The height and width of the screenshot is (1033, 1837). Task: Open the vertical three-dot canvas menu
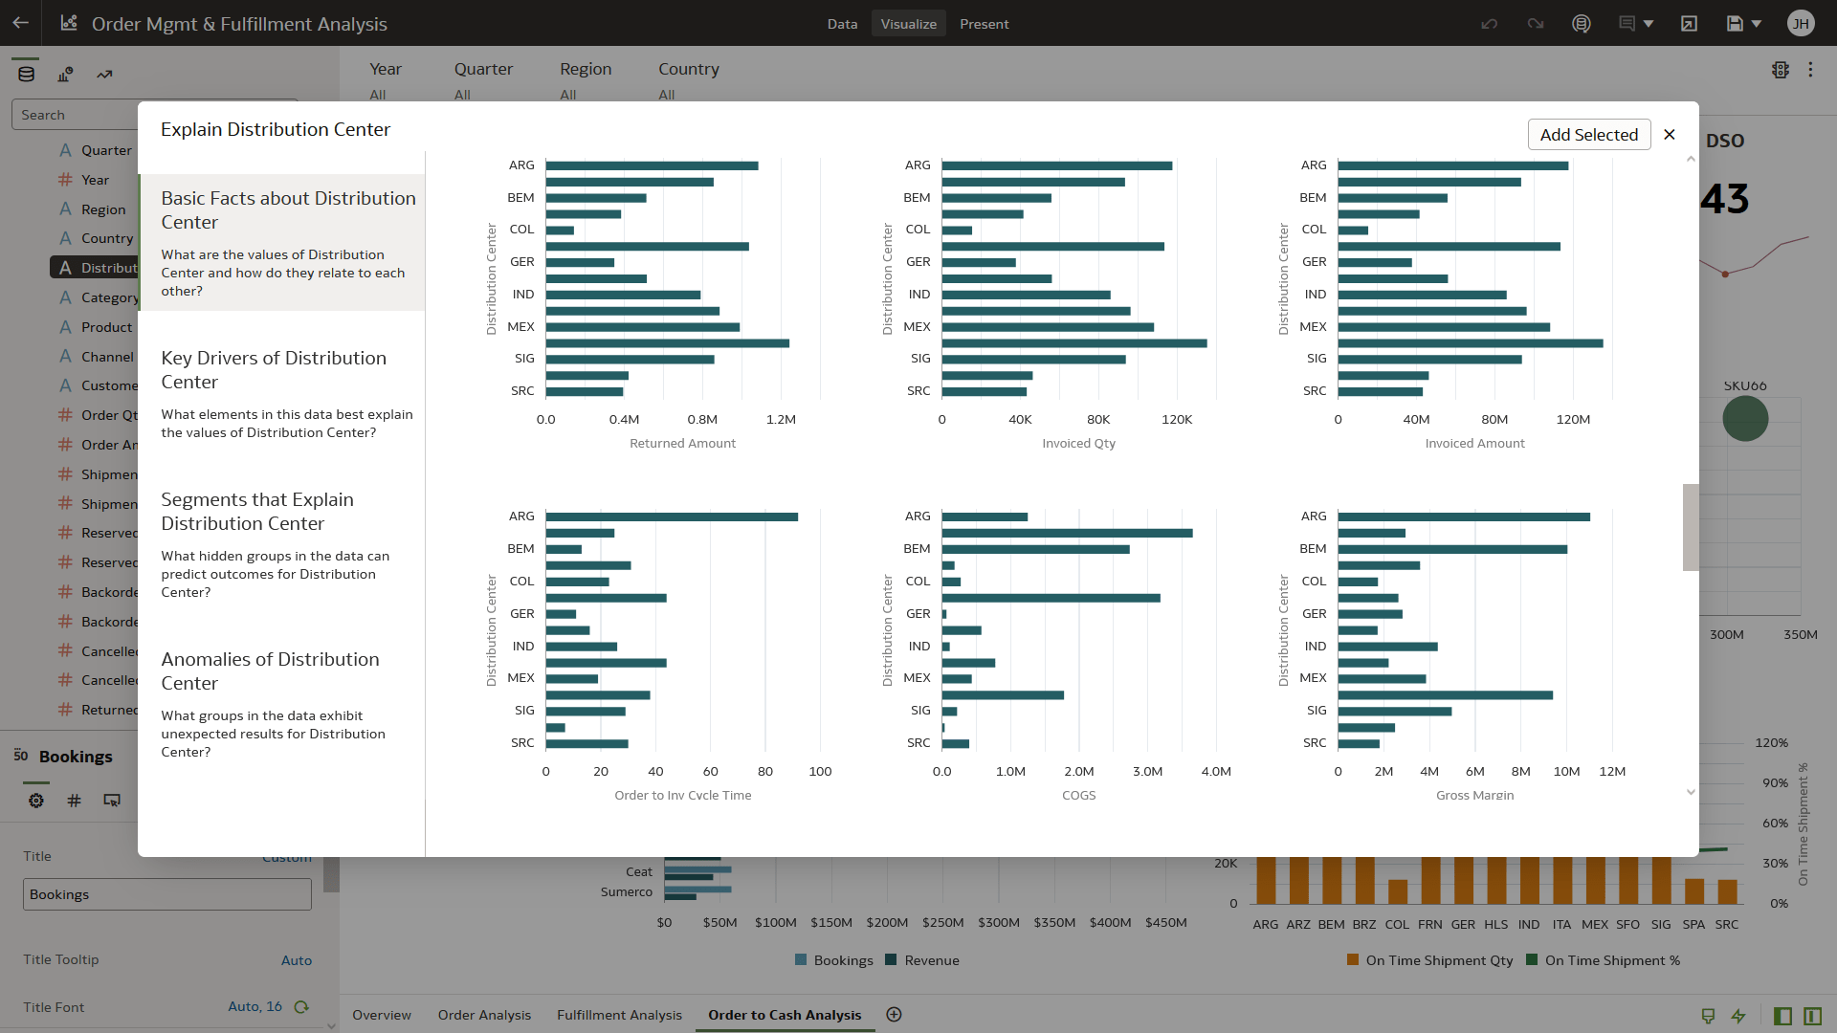coord(1810,70)
